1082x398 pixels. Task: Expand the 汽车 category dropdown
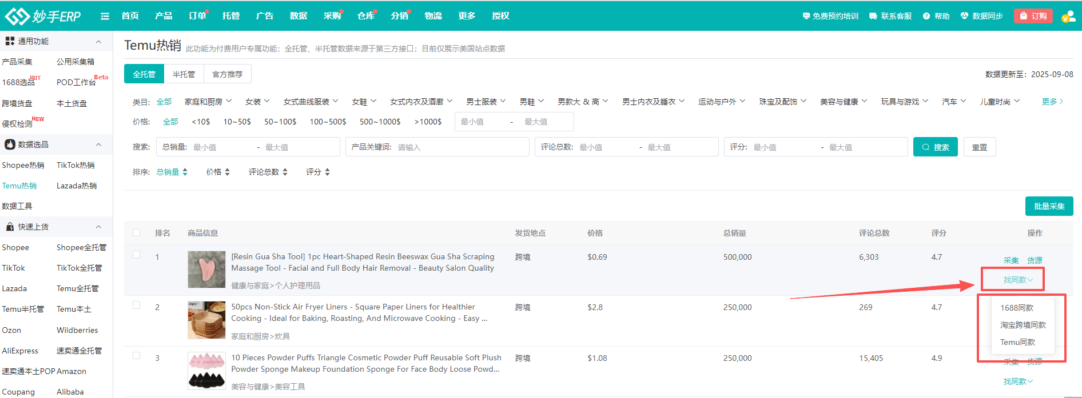pos(954,102)
